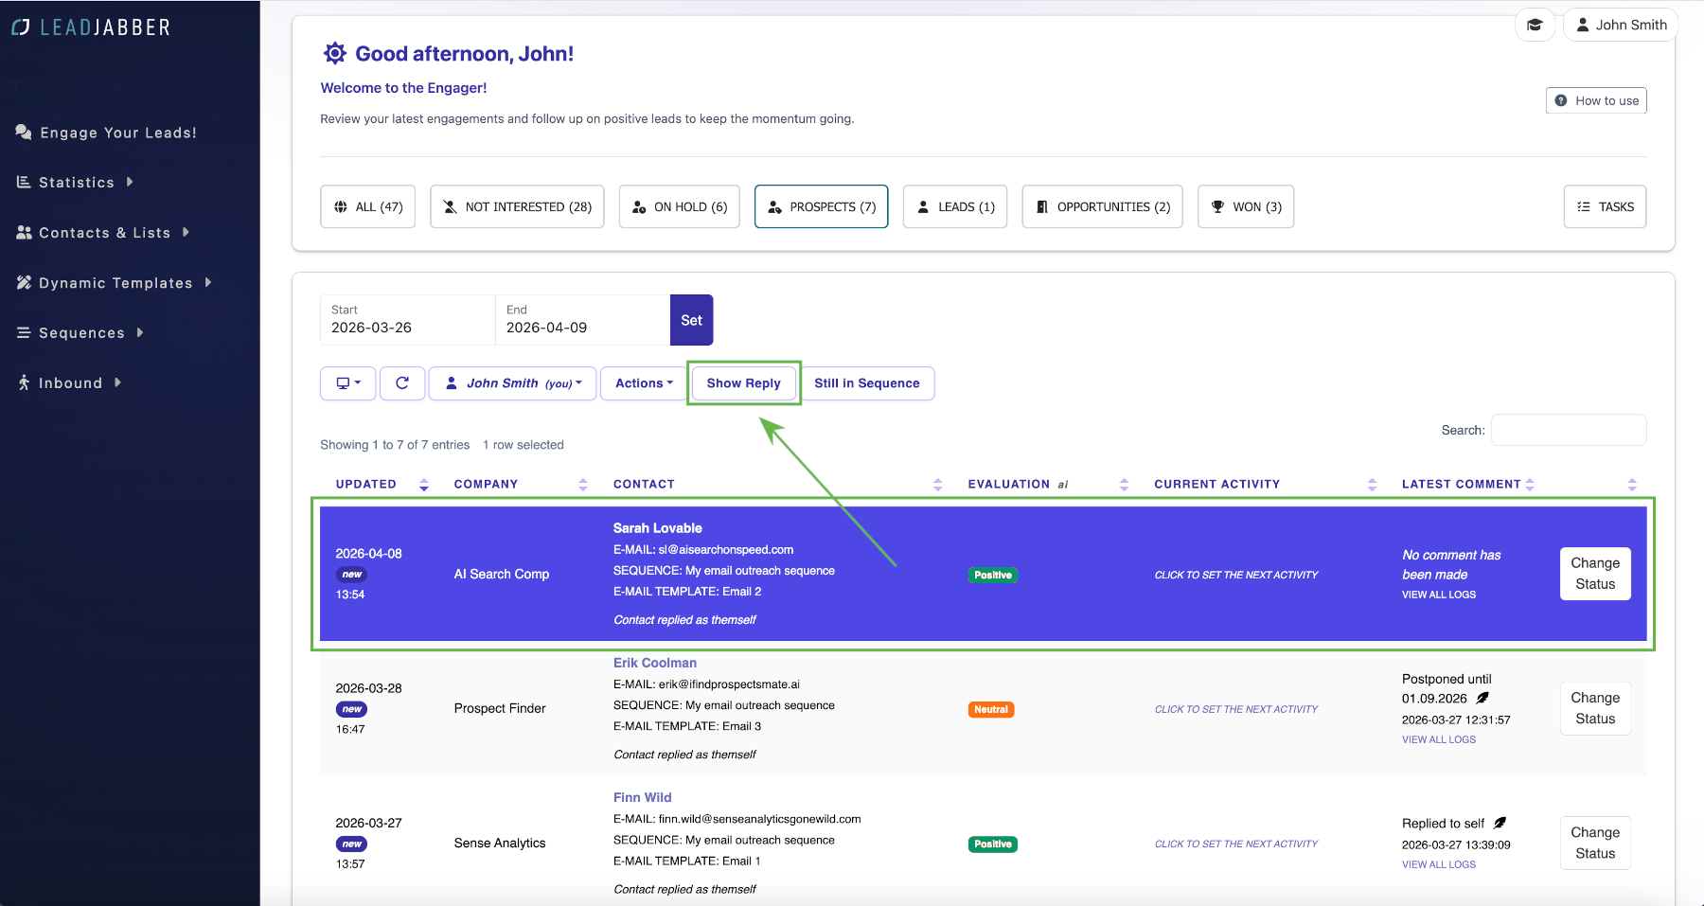Viewport: 1704px width, 906px height.
Task: Expand Statistics sidebar menu
Action: pyautogui.click(x=76, y=183)
